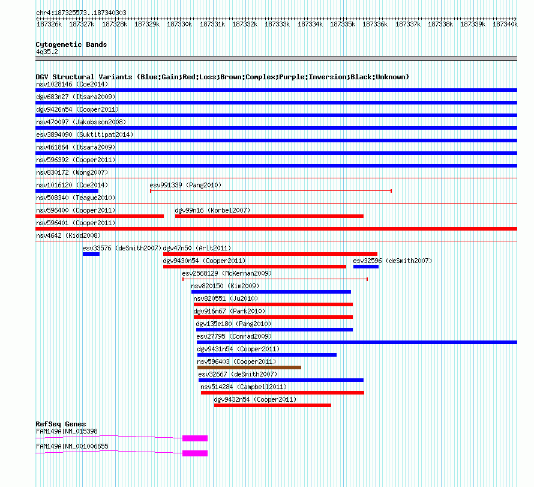Select the esv3894090 (Suktitipat2014) label
Screen dimensions: 534x487
85,135
